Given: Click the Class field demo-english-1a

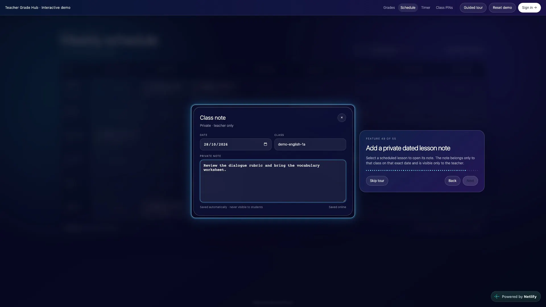Looking at the screenshot, I should coord(310,144).
